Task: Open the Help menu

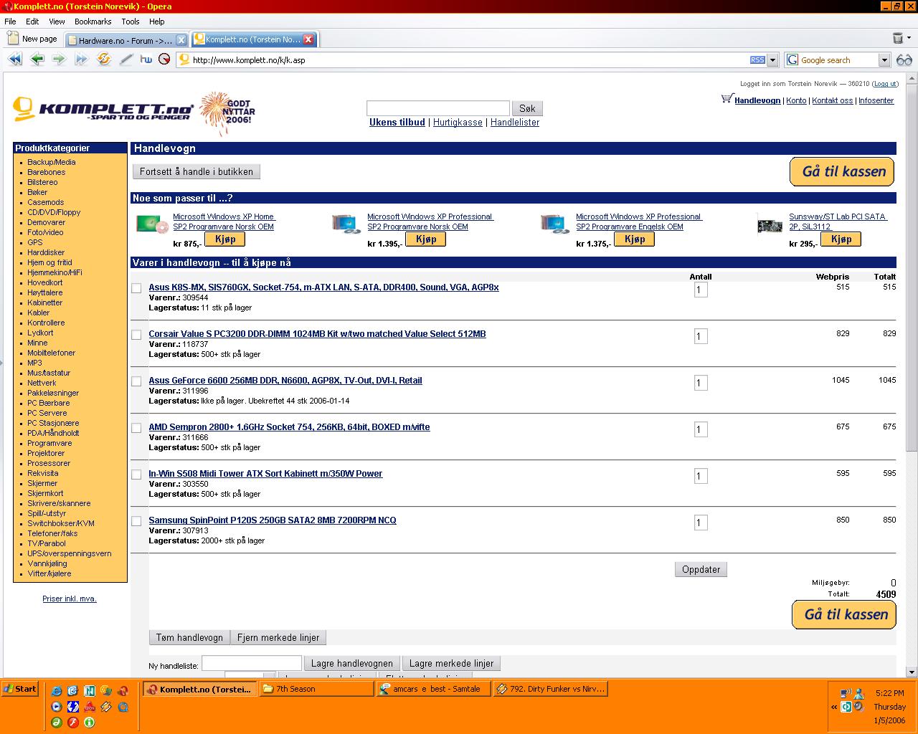Action: 156,22
